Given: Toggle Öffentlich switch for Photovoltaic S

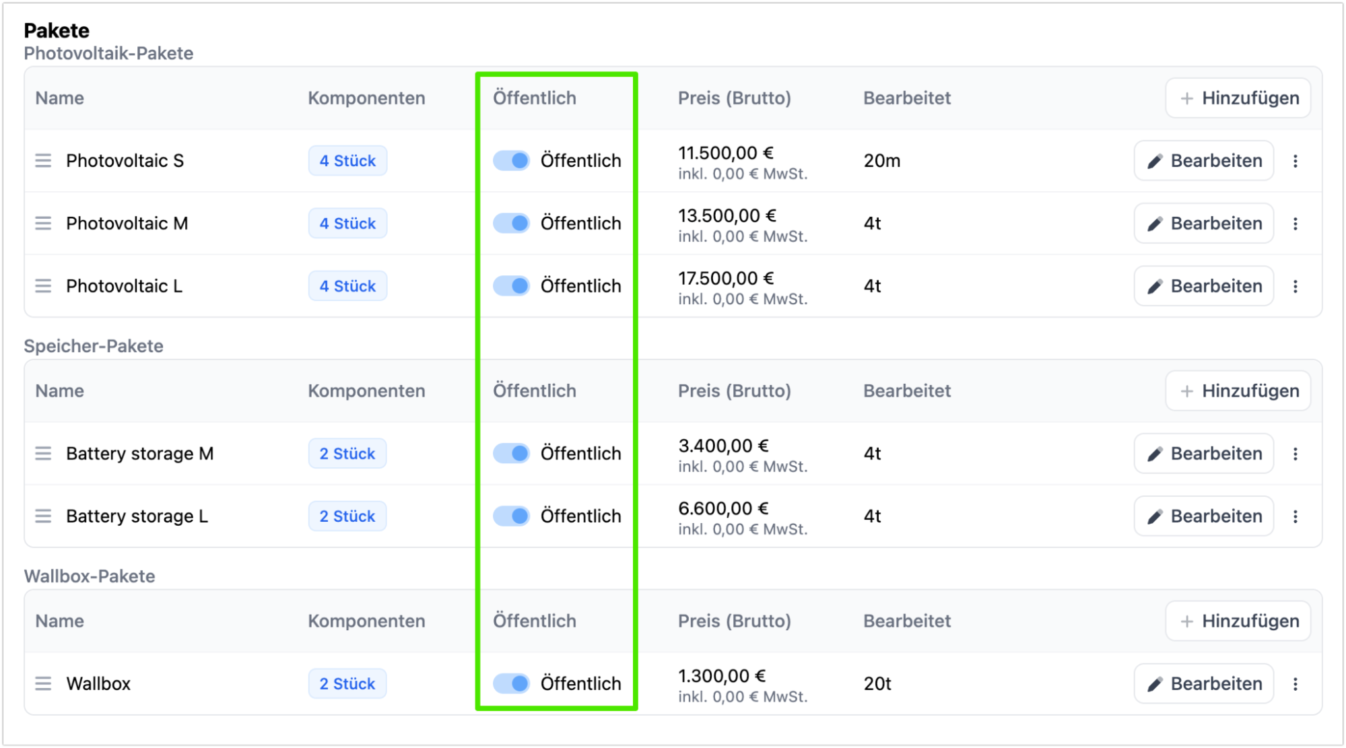Looking at the screenshot, I should coord(511,161).
